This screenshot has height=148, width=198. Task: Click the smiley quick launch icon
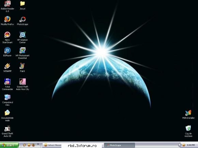[x=29, y=145]
